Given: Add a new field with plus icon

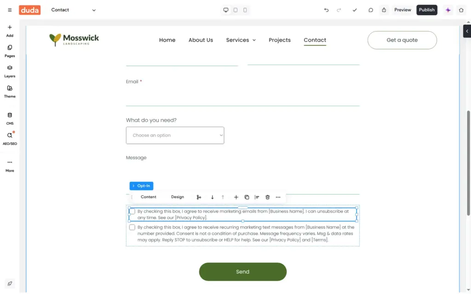Looking at the screenshot, I should click(236, 197).
